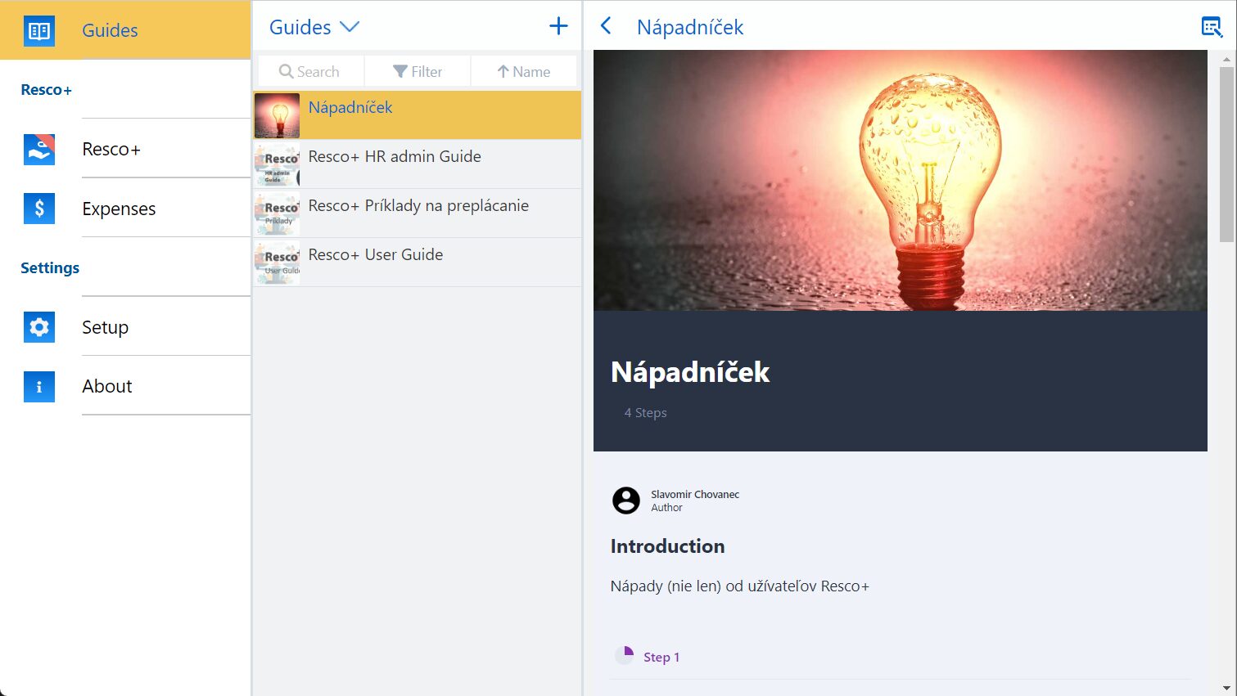Click the About info icon
Viewport: 1237px width, 696px height.
39,387
